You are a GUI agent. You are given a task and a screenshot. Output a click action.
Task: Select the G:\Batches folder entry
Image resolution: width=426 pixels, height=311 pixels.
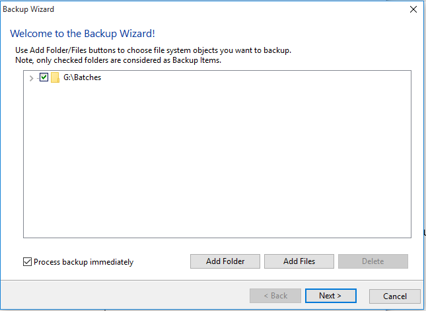coord(83,77)
